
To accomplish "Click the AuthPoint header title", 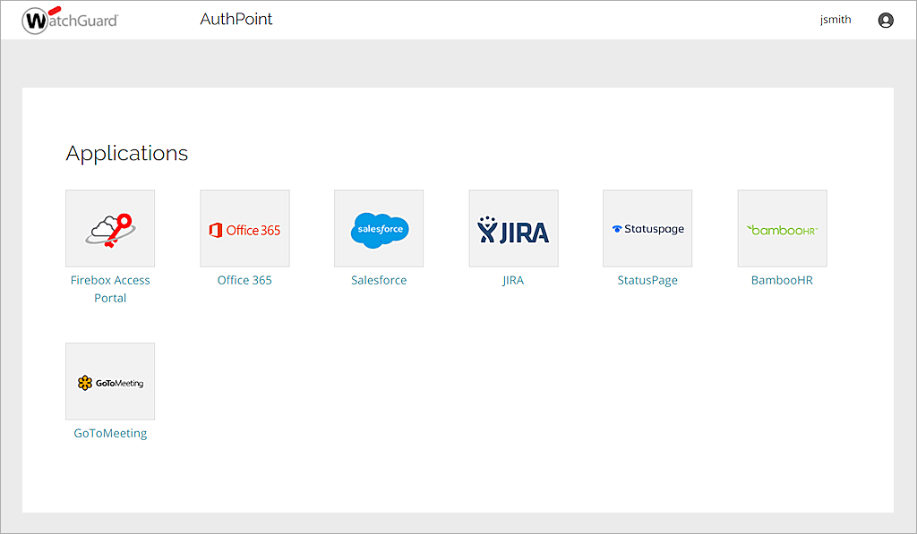I will click(236, 19).
